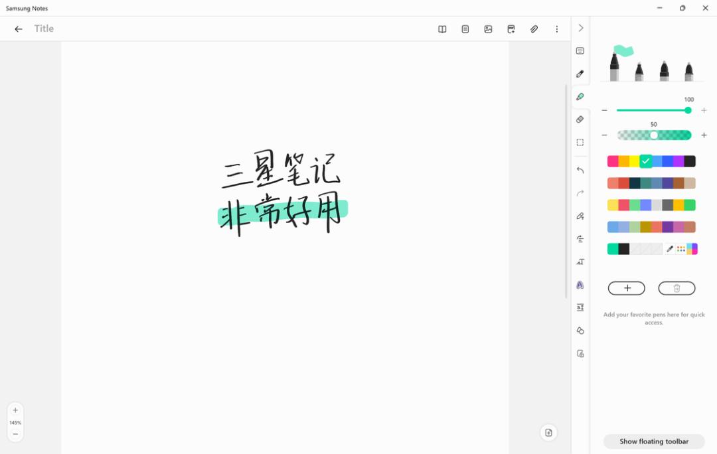Increase opacity with the plus button
Viewport: 717px width, 454px height.
(704, 135)
